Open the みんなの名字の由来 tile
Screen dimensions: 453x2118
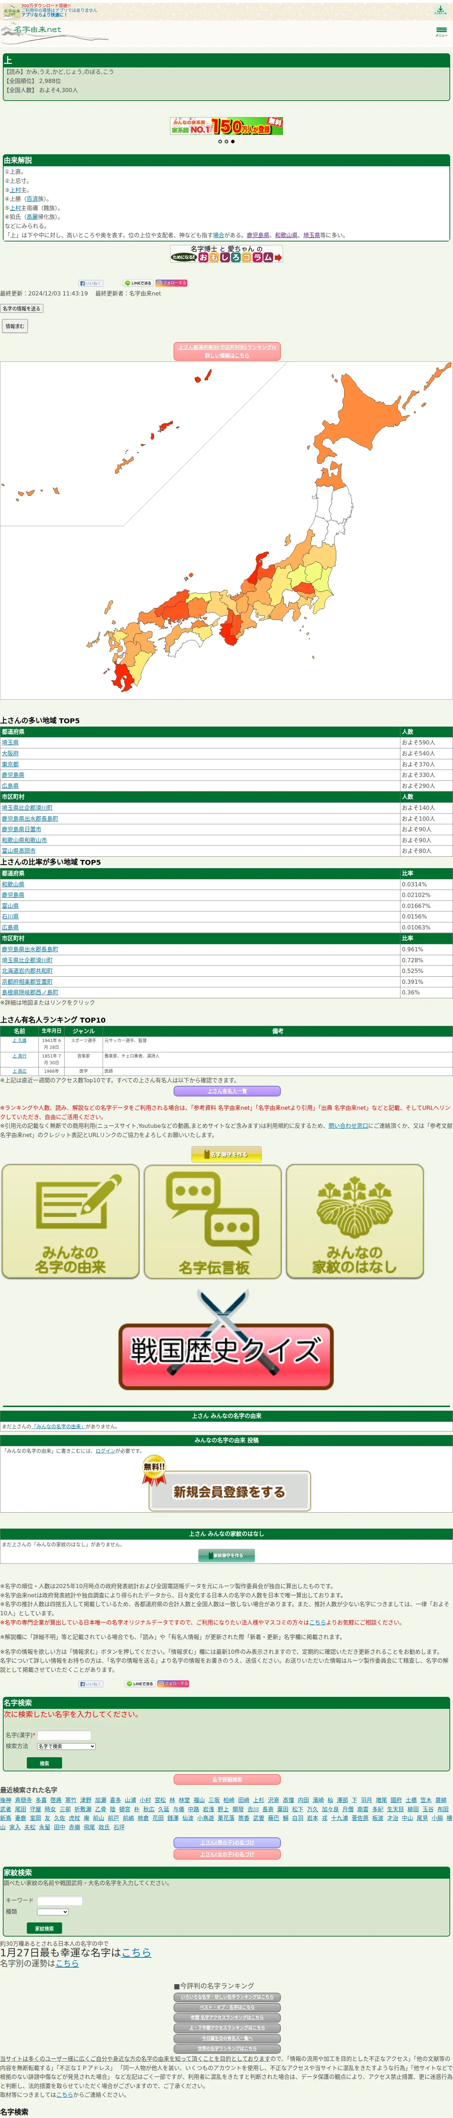pos(71,1222)
